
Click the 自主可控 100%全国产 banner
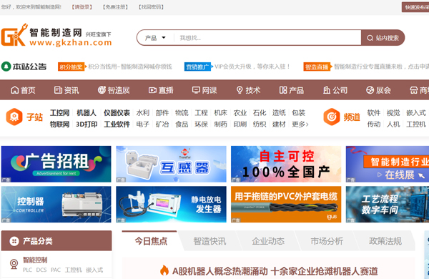coord(286,164)
